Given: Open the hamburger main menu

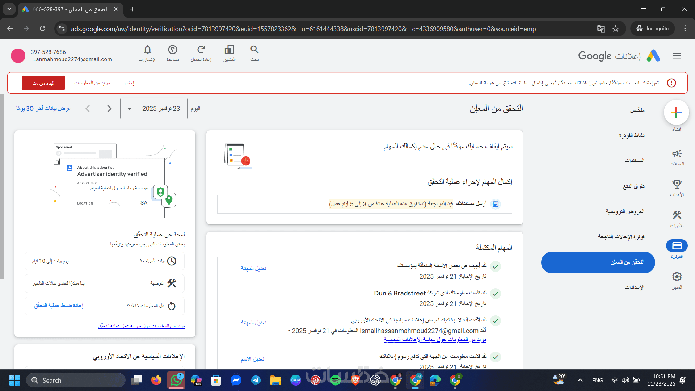Looking at the screenshot, I should coord(677,56).
